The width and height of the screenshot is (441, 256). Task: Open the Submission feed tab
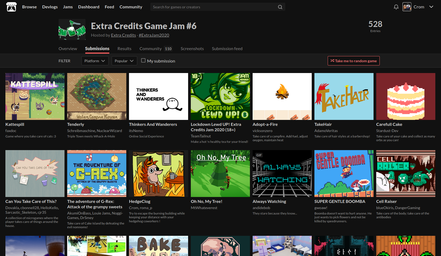click(x=227, y=49)
